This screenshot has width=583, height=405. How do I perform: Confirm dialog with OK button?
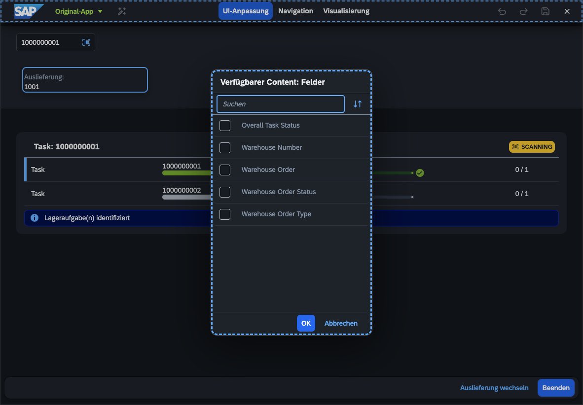click(306, 323)
